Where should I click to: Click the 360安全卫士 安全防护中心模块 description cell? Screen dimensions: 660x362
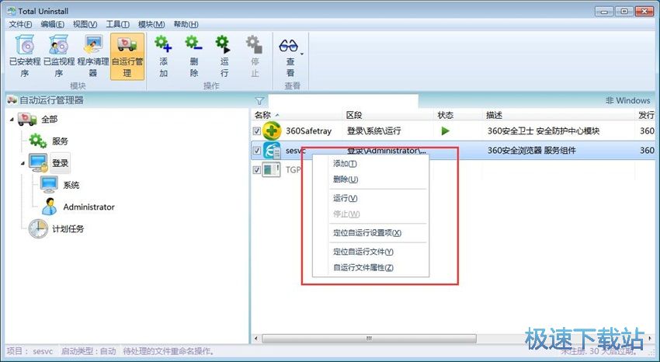point(544,131)
